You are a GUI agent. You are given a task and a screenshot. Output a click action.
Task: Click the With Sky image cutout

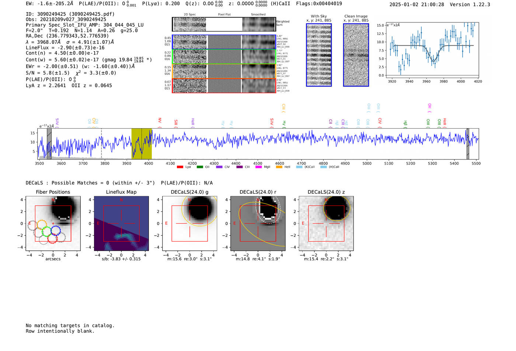pyautogui.click(x=319, y=55)
